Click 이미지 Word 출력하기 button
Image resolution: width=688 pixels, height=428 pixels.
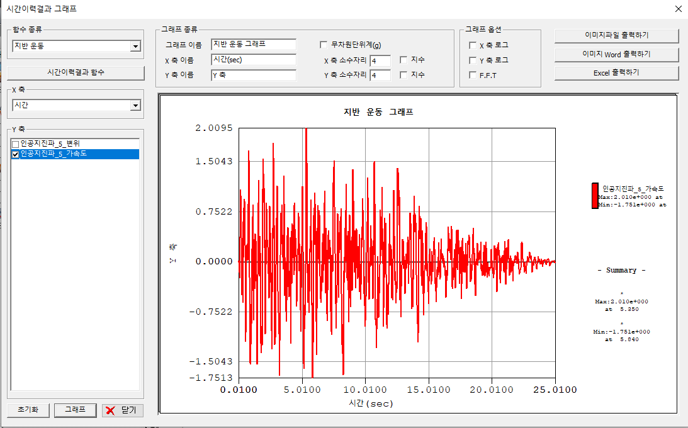coord(616,54)
